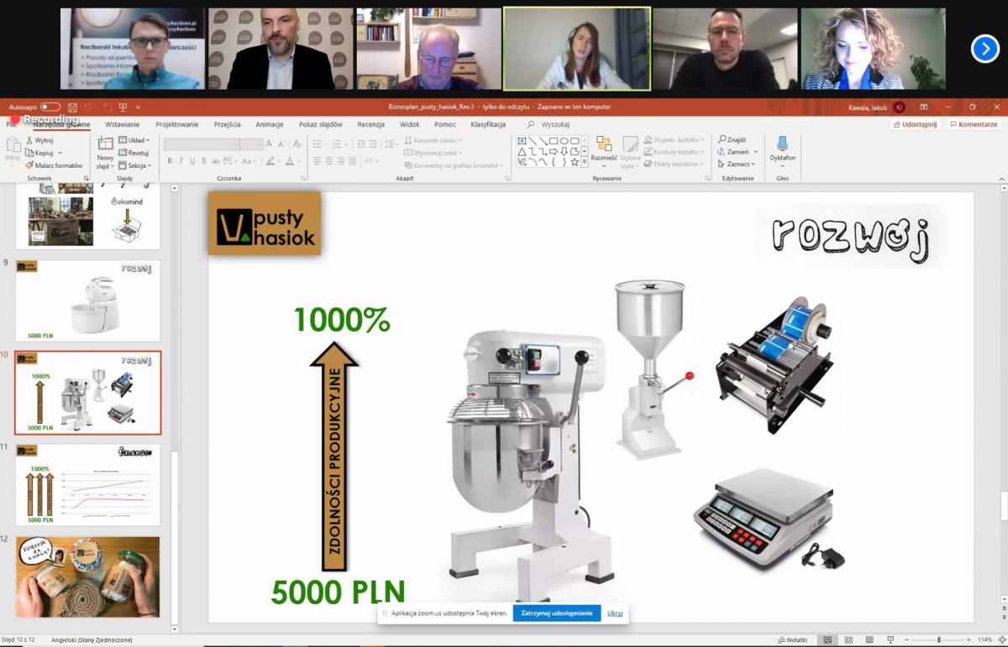The height and width of the screenshot is (647, 1008).
Task: Click Zamień to replace text
Action: 735,152
